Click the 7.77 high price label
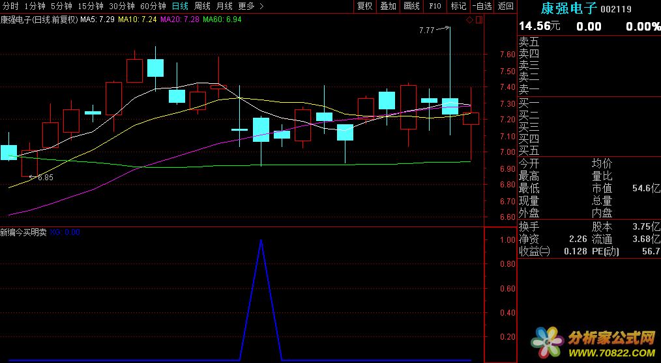661x363 pixels. 426,31
